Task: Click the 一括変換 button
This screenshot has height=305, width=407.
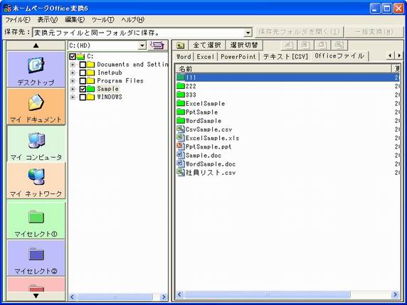Action: click(374, 32)
